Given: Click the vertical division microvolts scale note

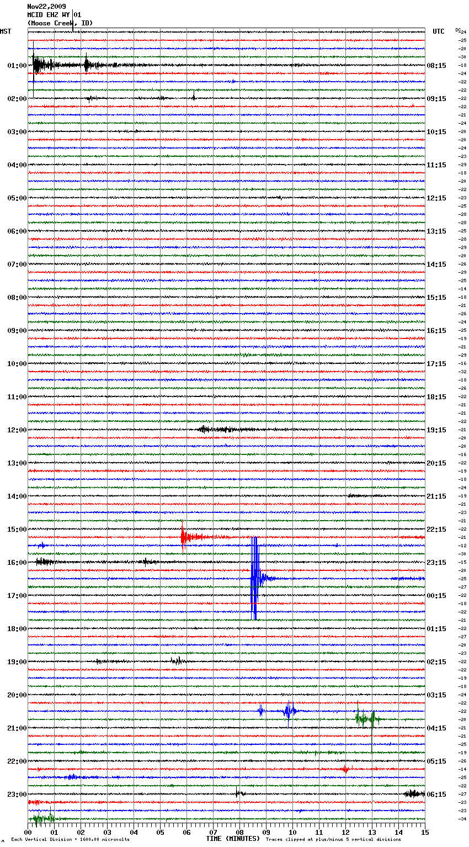Looking at the screenshot, I should coord(70,839).
